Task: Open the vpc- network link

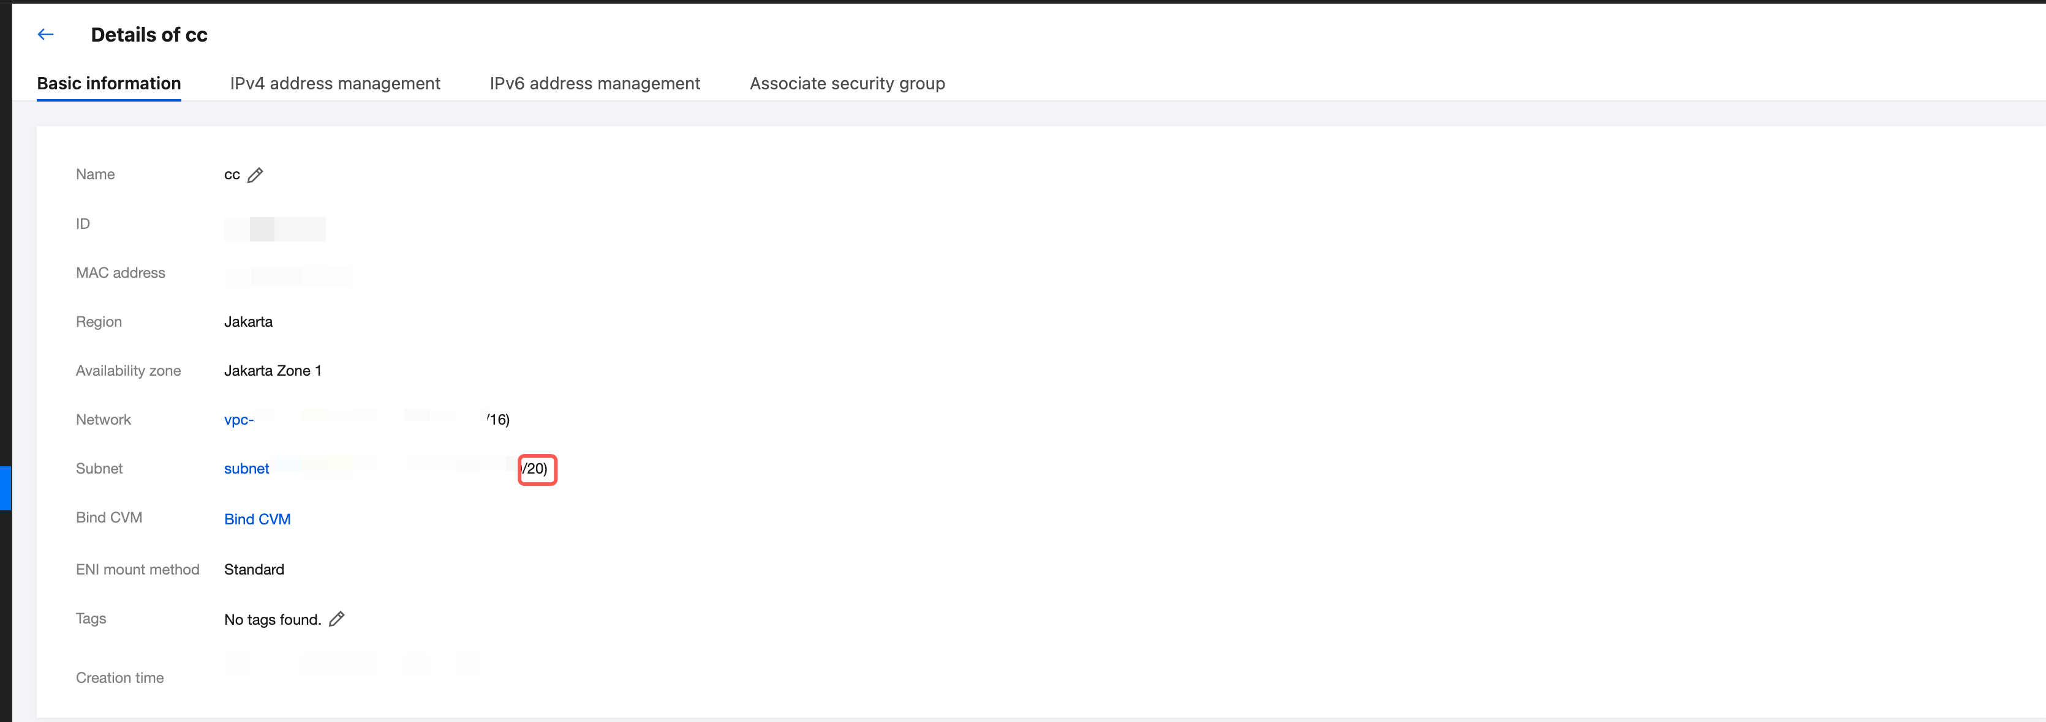Action: tap(239, 420)
